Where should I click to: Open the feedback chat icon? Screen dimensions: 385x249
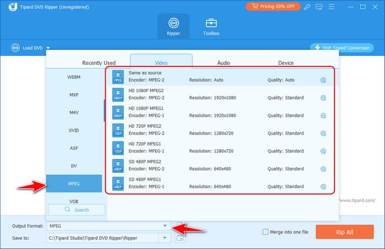pyautogui.click(x=319, y=7)
